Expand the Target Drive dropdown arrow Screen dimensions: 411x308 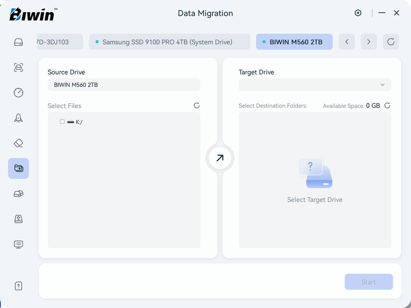[x=383, y=85]
